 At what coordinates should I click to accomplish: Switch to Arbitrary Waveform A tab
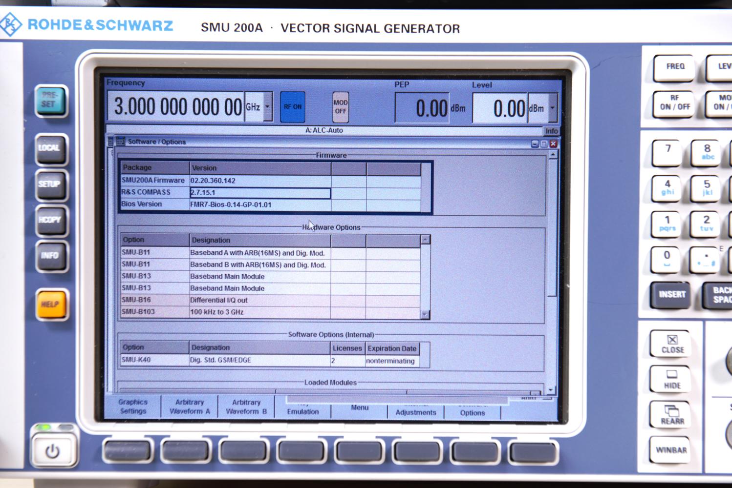tap(190, 407)
